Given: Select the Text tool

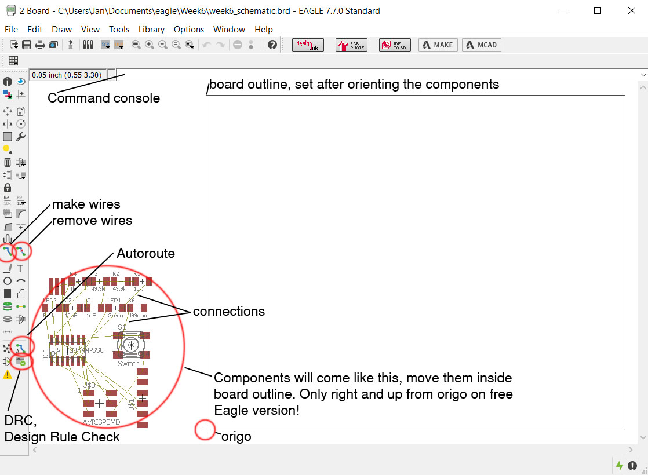Looking at the screenshot, I should click(21, 268).
